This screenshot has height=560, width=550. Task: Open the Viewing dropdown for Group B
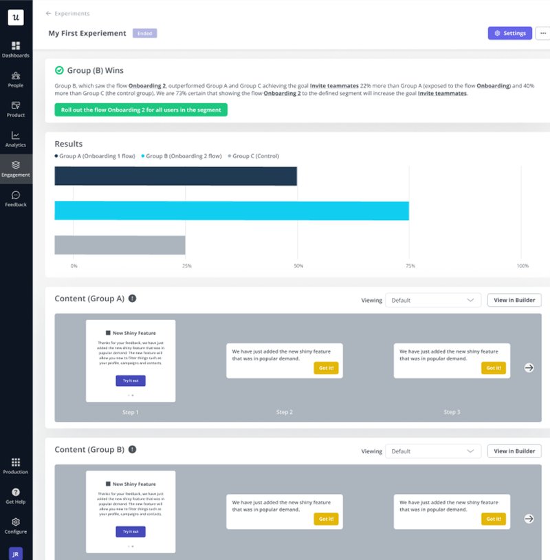coord(432,451)
